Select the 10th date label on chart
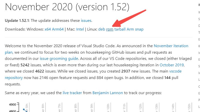Screen dimensions: 200x112 (x=108, y=108)
